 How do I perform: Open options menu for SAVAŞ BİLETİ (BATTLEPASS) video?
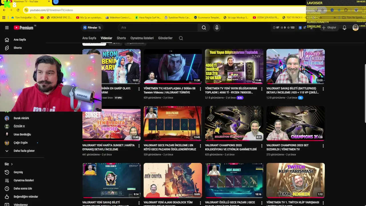coord(323,89)
